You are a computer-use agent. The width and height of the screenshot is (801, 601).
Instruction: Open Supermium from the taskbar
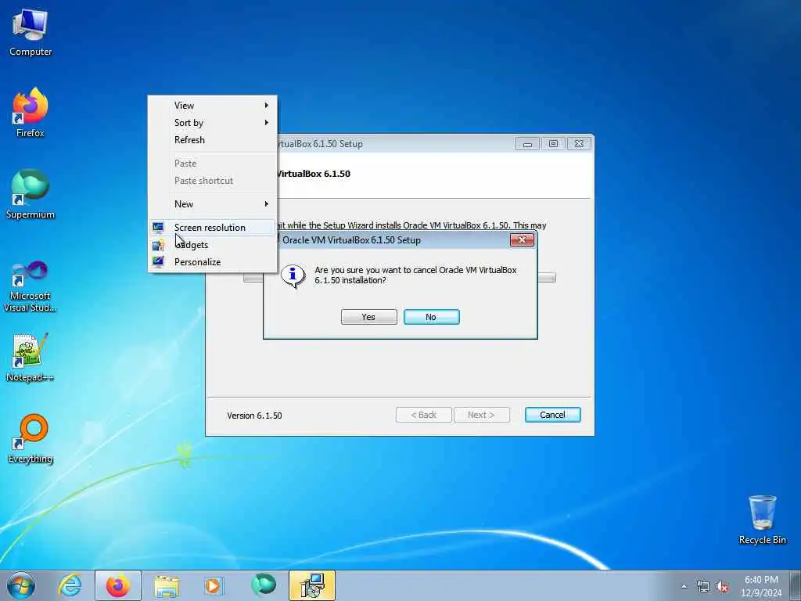tap(264, 585)
